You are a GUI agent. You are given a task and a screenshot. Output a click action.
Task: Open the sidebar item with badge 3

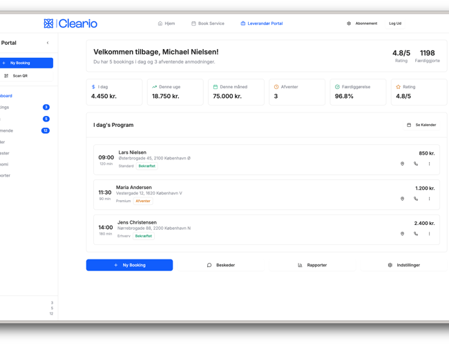click(25, 107)
